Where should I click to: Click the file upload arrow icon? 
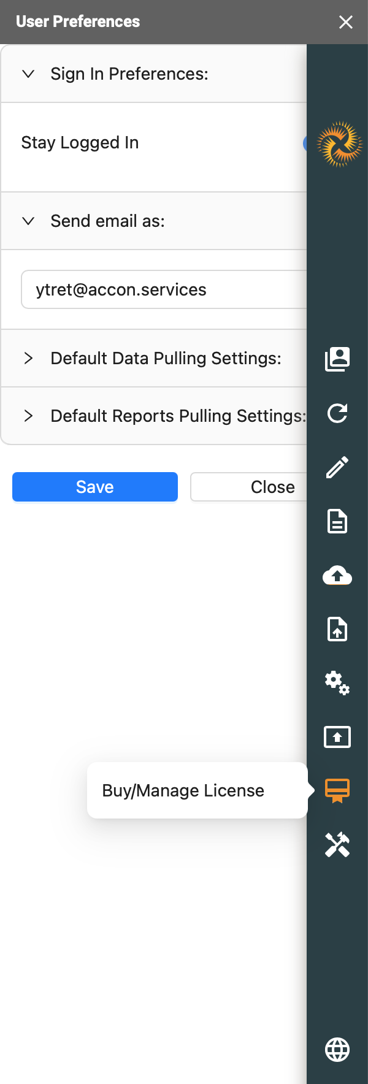click(x=337, y=629)
